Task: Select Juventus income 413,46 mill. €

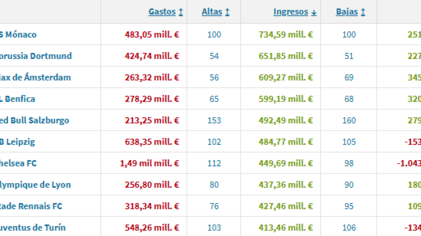Action: coord(286,228)
